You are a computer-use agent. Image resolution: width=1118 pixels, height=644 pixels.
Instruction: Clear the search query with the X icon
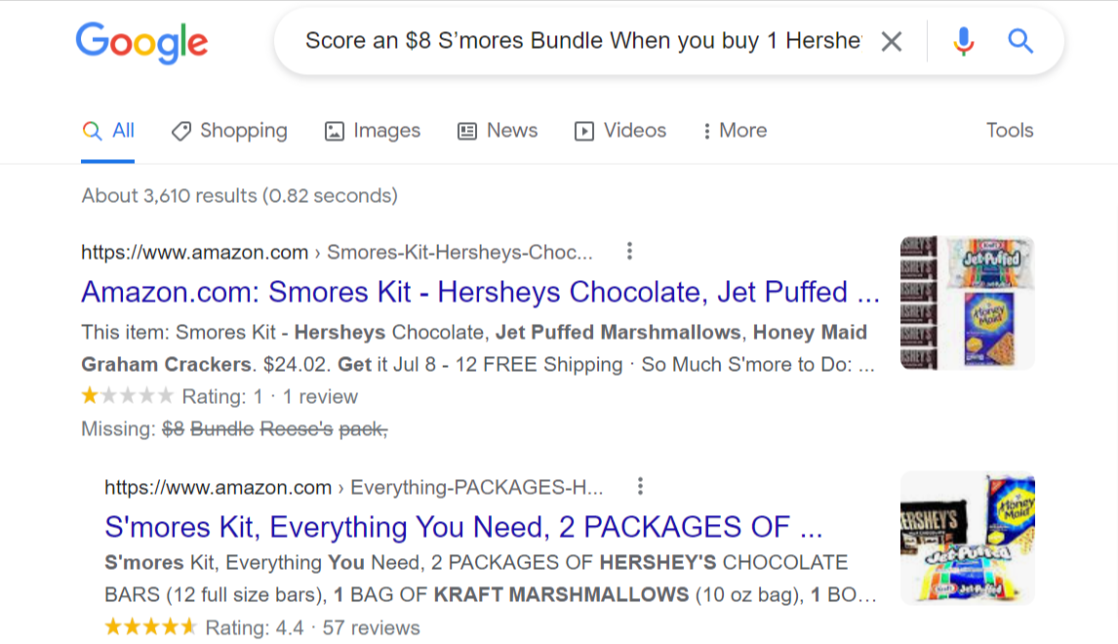[x=891, y=41]
